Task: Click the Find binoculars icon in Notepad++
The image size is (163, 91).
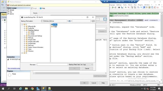Action: [119, 7]
